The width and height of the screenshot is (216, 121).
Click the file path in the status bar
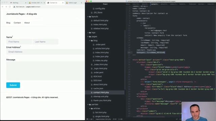(x=103, y=119)
